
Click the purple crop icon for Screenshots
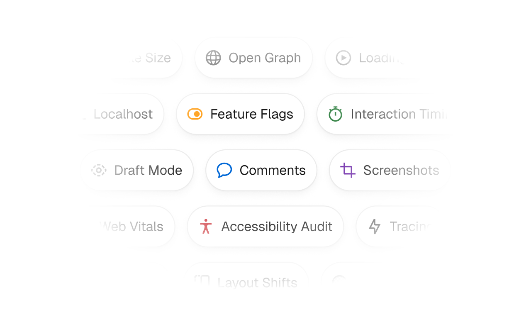click(x=348, y=170)
